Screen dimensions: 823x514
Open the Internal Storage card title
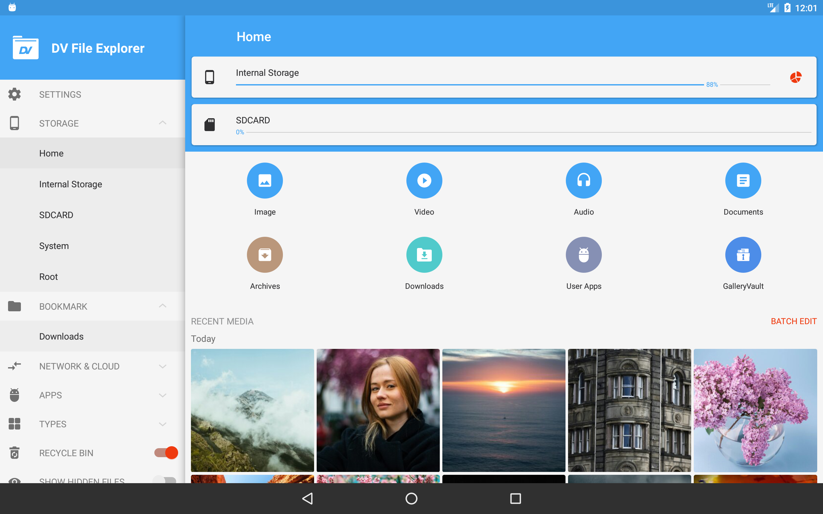(267, 72)
